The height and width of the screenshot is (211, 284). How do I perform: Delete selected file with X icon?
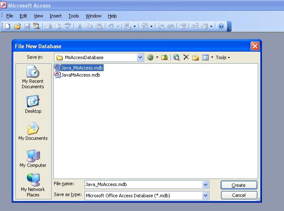click(x=186, y=57)
